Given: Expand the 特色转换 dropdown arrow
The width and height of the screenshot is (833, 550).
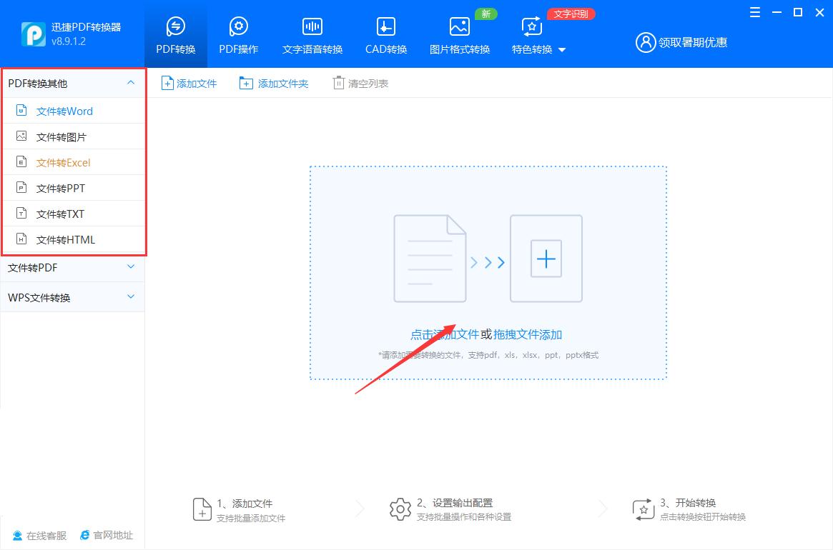Looking at the screenshot, I should pyautogui.click(x=561, y=50).
